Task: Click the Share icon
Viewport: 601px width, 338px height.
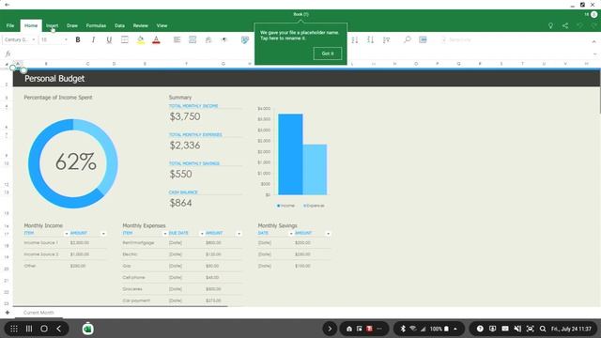Action: click(x=565, y=25)
